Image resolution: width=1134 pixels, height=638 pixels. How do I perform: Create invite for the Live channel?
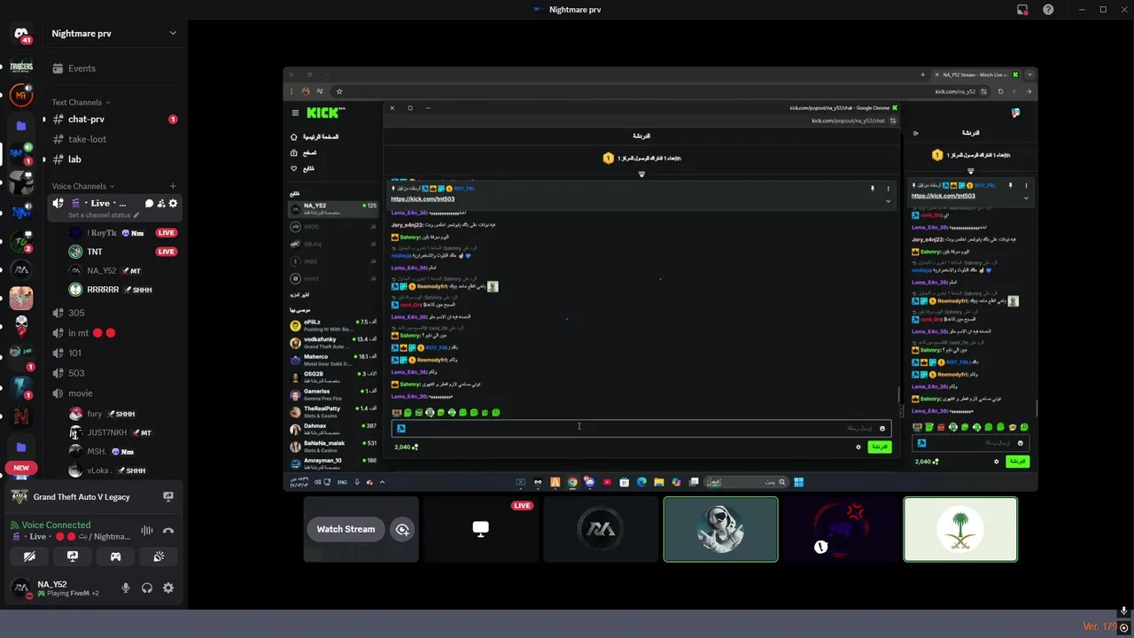pos(161,204)
